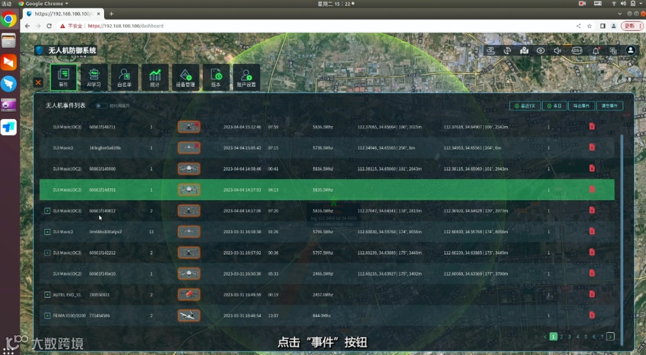Click the 导出事件 export button
This screenshot has width=646, height=355.
click(581, 106)
